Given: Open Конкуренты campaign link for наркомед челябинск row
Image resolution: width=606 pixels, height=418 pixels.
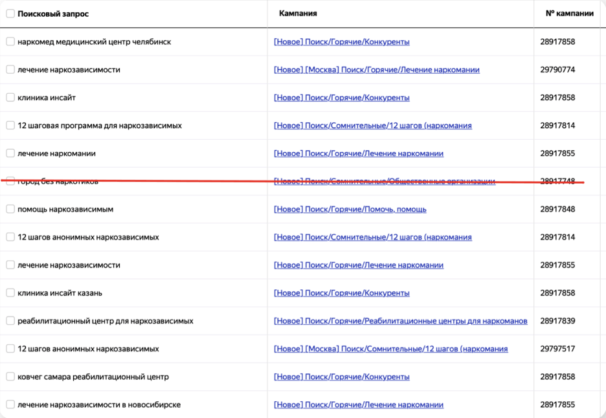Looking at the screenshot, I should [341, 42].
